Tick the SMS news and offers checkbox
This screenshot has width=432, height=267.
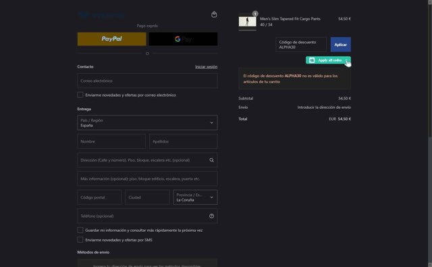pos(80,240)
